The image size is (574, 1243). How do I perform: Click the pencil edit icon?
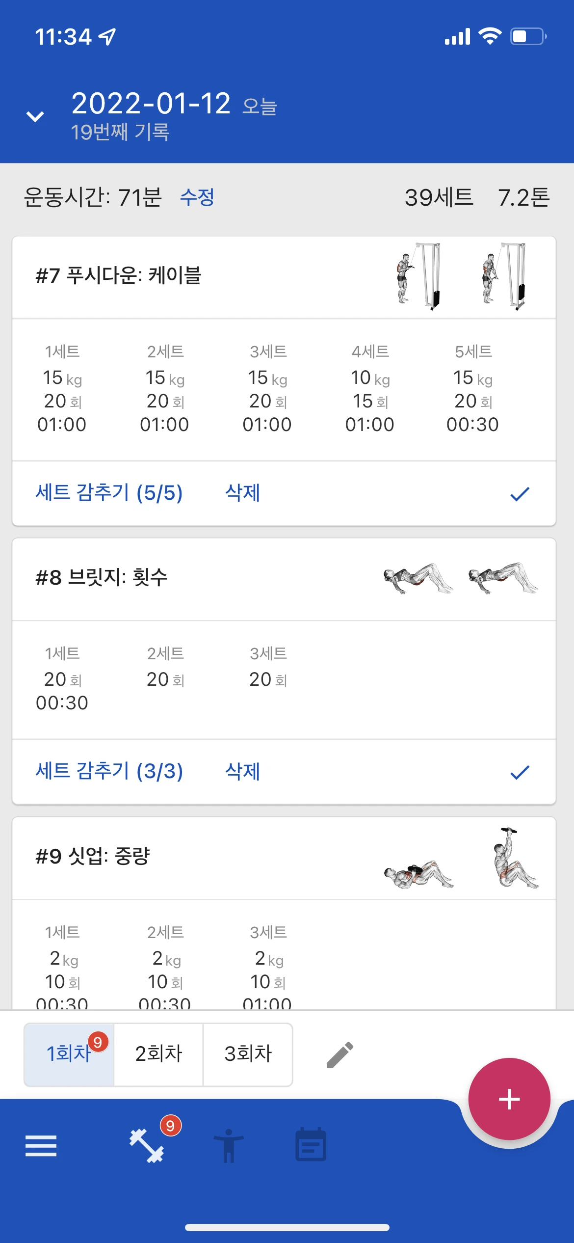(340, 1054)
